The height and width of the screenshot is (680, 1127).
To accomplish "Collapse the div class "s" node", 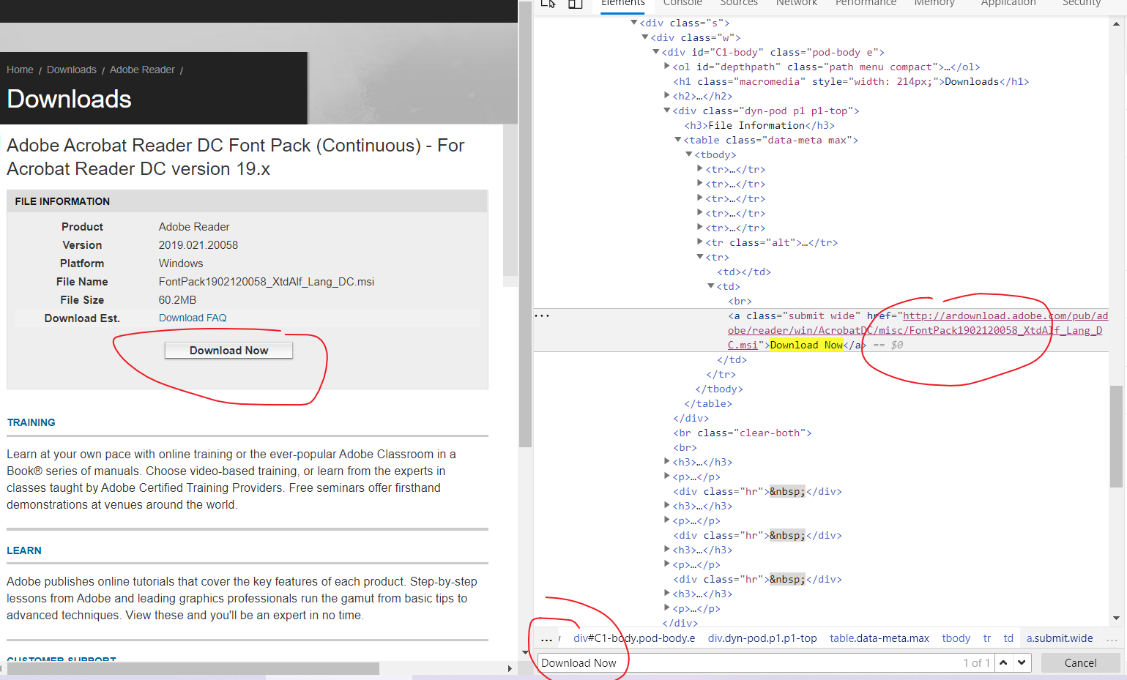I will click(x=633, y=23).
